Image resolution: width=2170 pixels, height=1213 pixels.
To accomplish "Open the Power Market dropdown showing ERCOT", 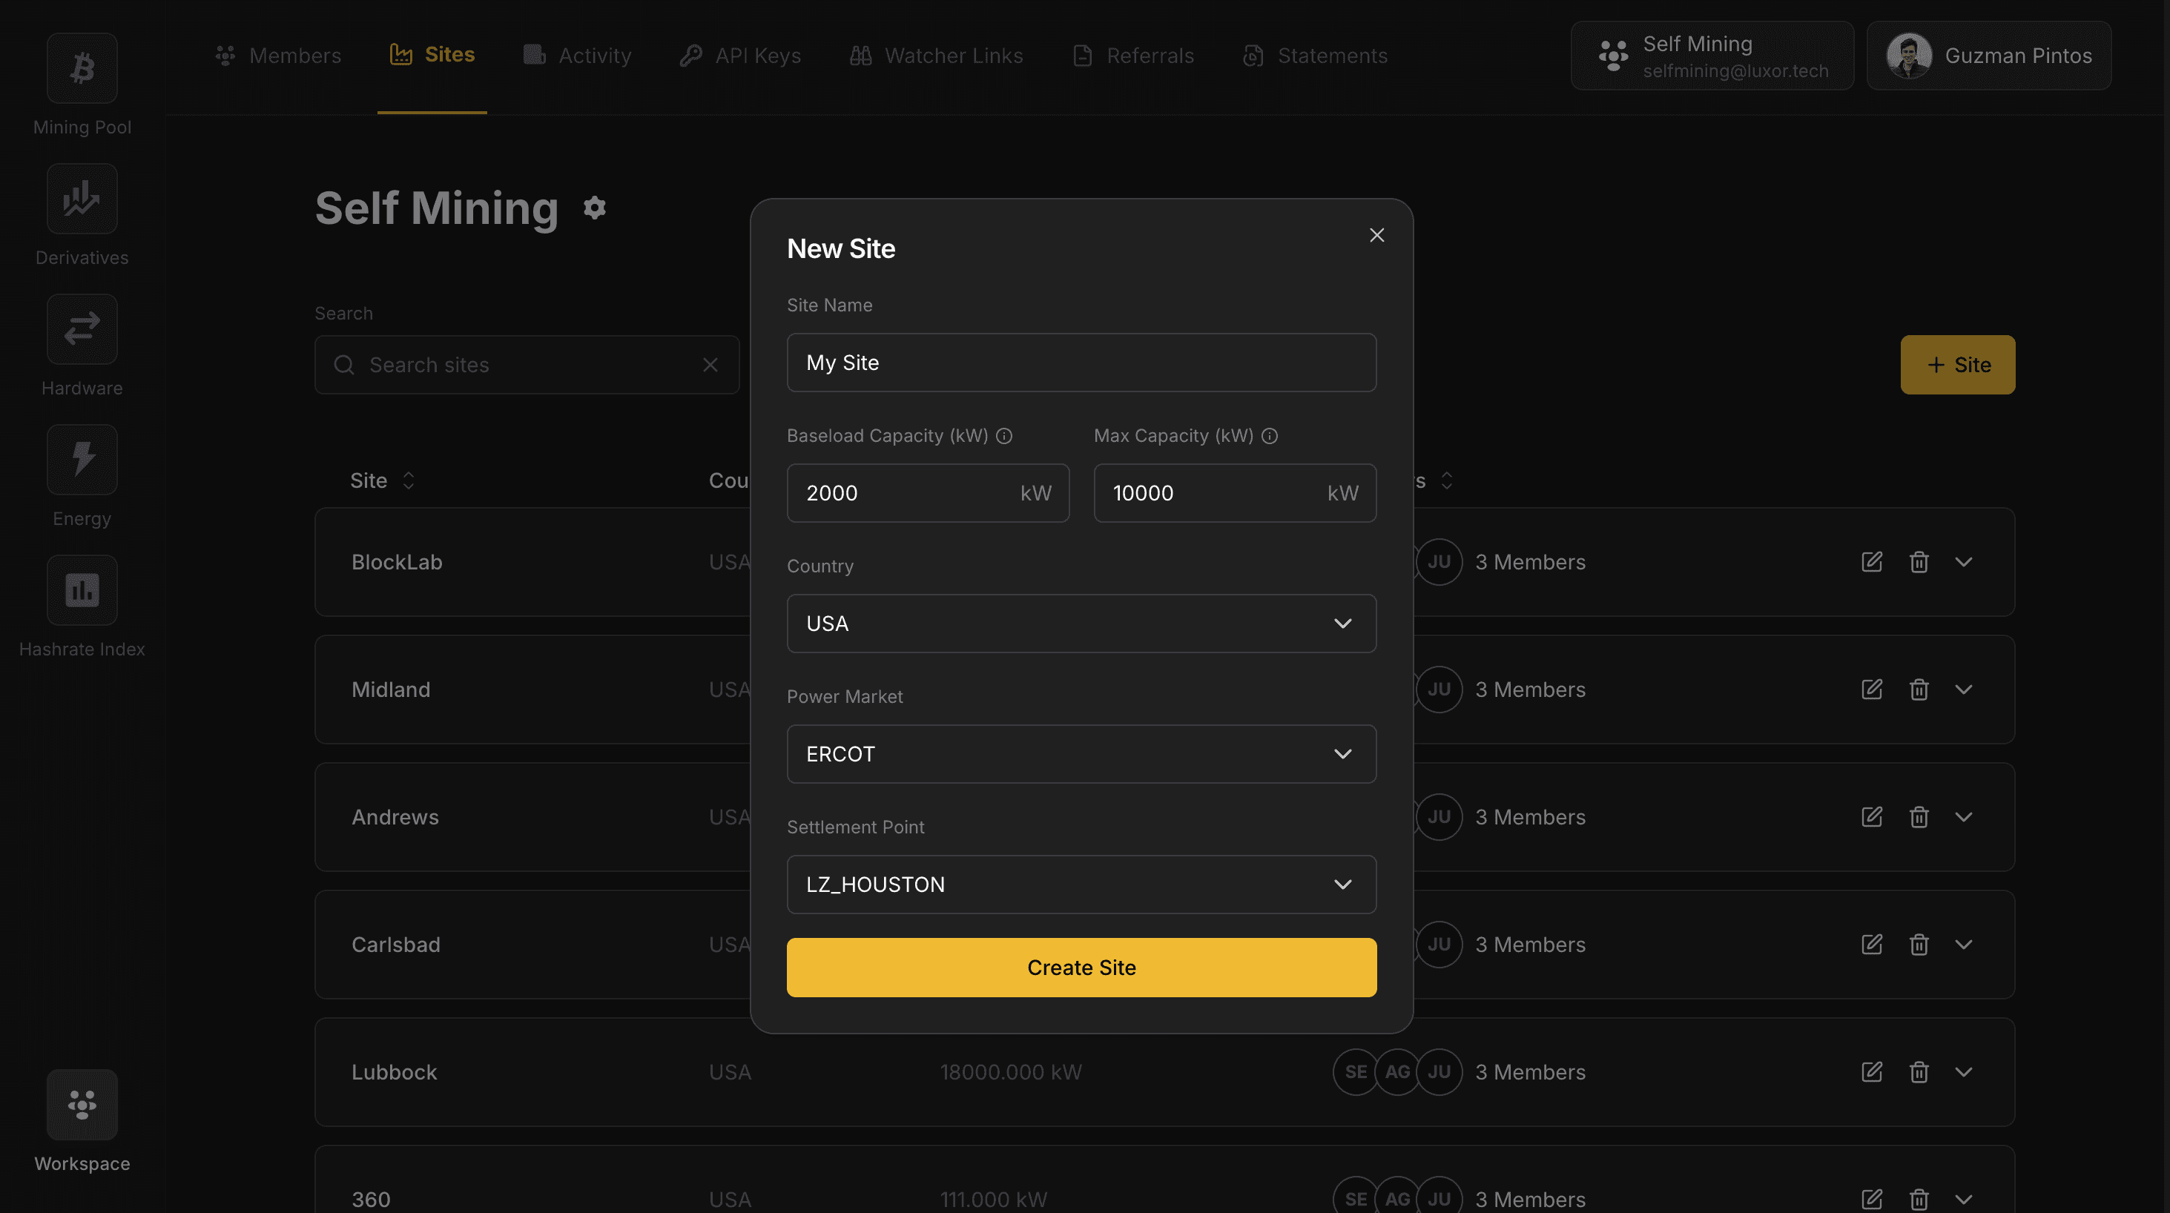I will point(1081,754).
